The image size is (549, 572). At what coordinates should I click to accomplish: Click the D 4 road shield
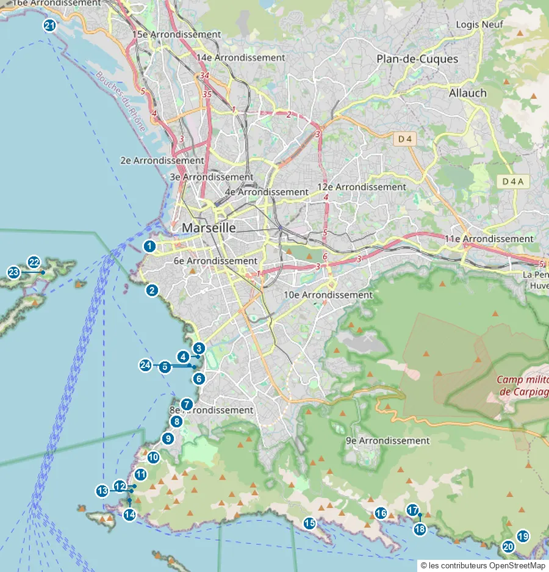(x=405, y=139)
